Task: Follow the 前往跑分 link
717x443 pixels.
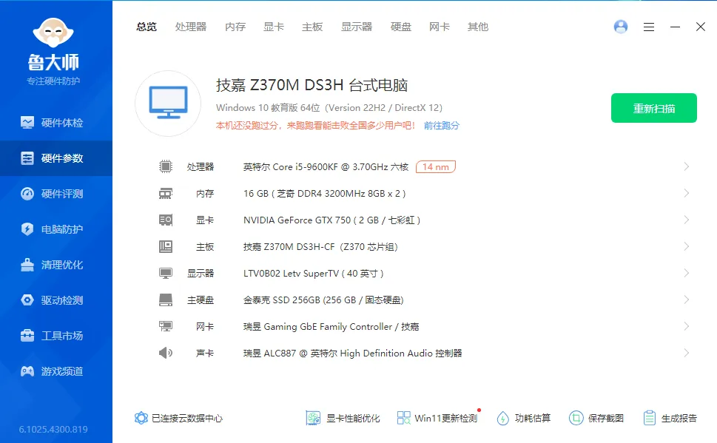Action: click(x=441, y=126)
